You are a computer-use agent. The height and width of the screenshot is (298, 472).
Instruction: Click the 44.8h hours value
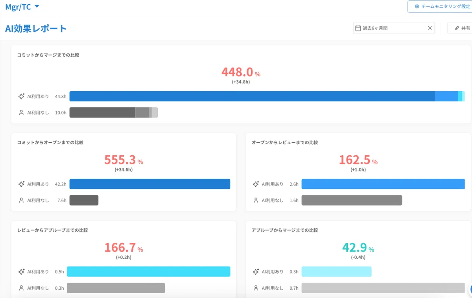61,96
